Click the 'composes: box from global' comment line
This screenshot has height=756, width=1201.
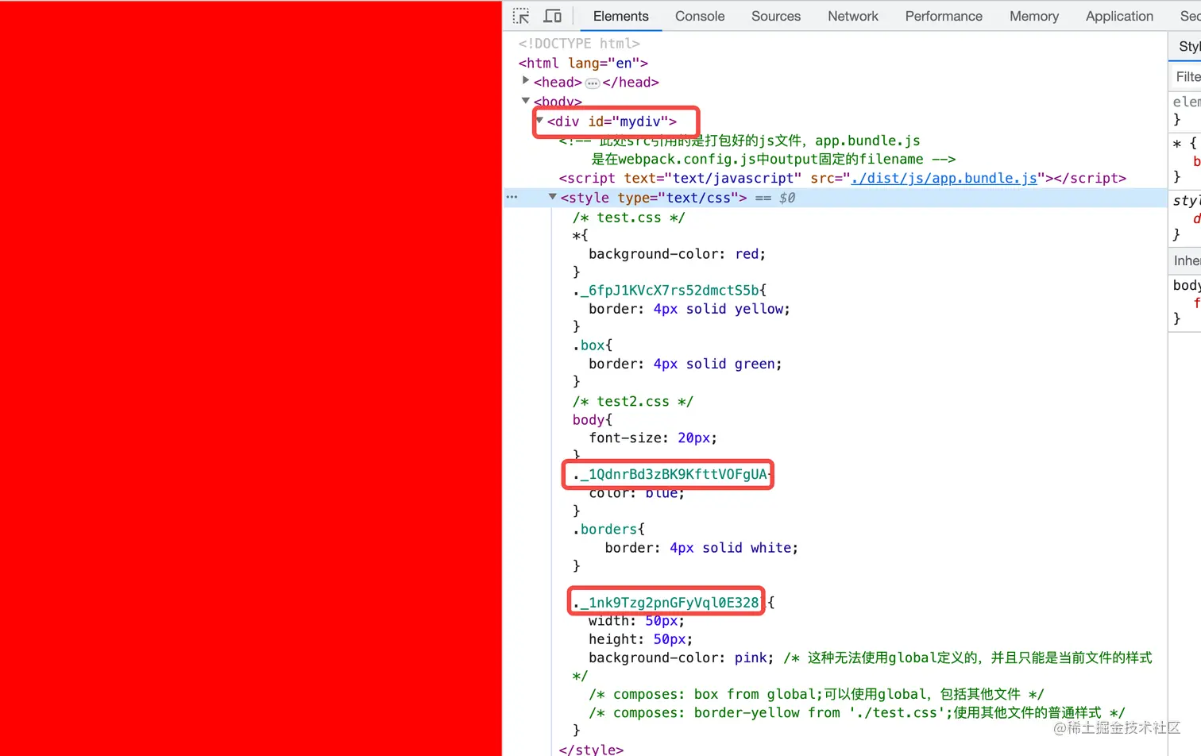817,694
